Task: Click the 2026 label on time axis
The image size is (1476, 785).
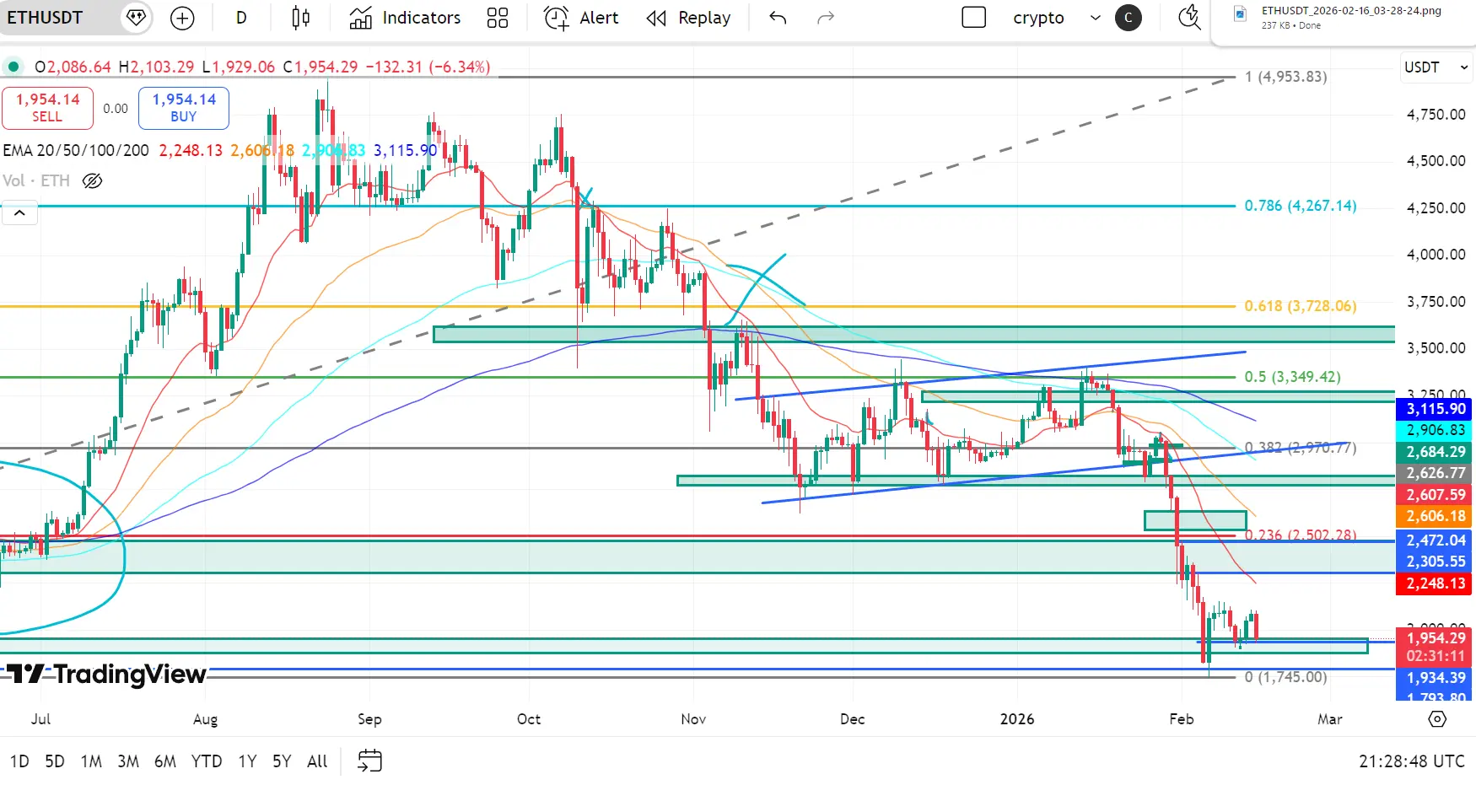Action: (x=1017, y=719)
